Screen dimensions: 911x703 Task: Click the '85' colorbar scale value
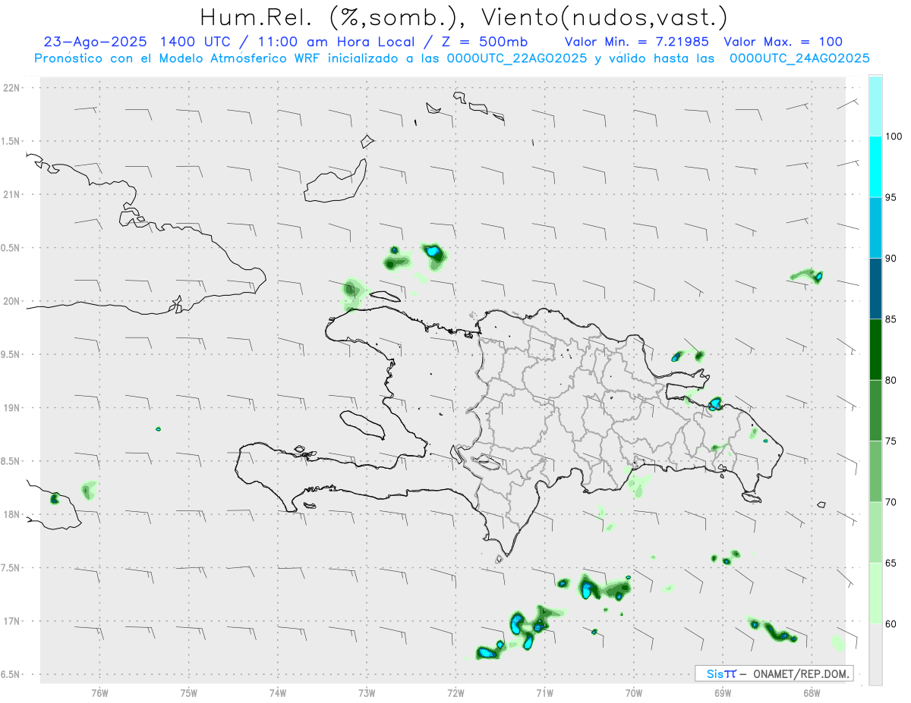click(x=892, y=319)
